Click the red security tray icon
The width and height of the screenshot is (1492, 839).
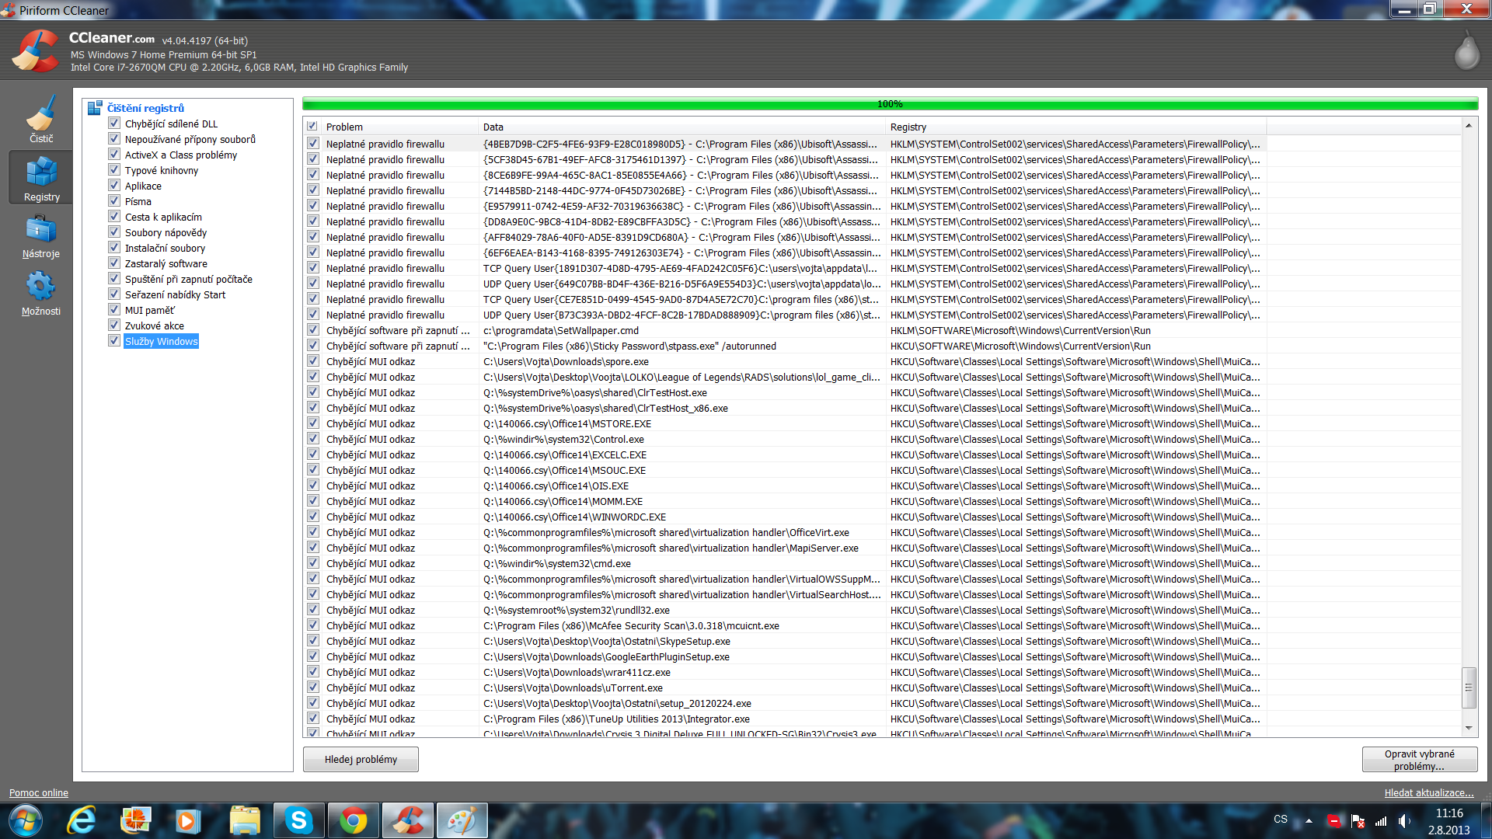click(x=1334, y=820)
